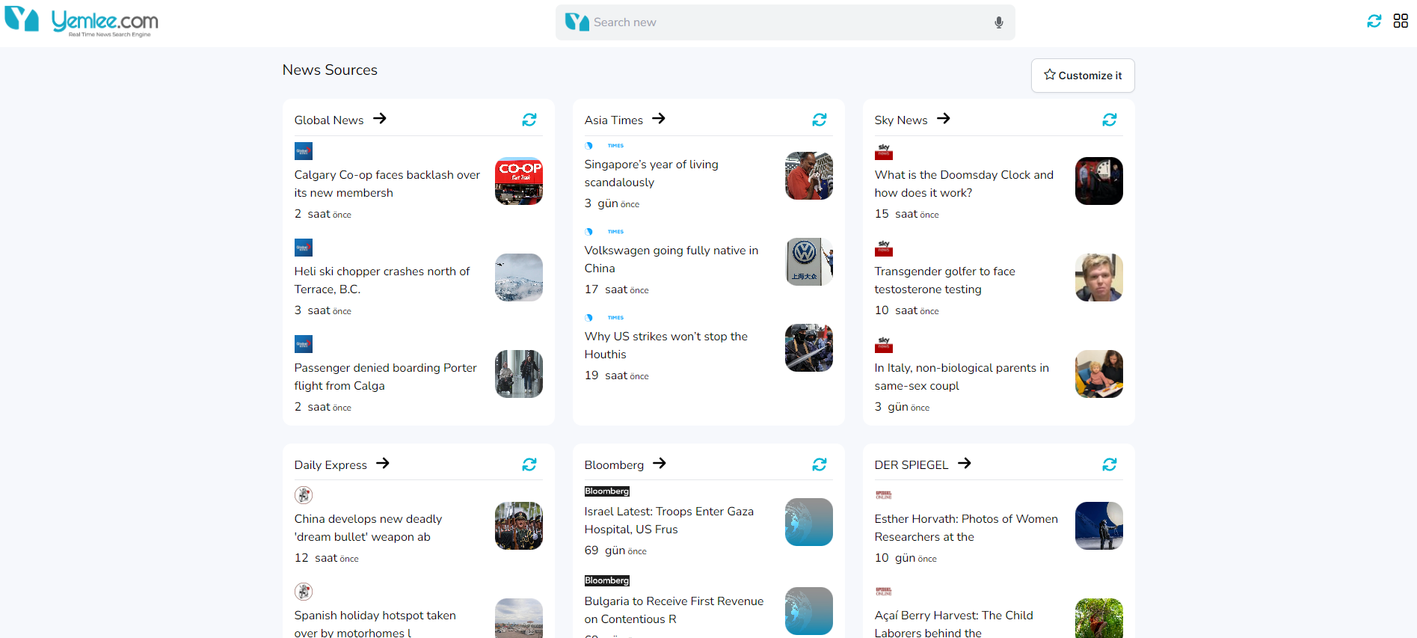Image resolution: width=1417 pixels, height=638 pixels.
Task: Click the CO-OP store thumbnail
Action: [519, 181]
